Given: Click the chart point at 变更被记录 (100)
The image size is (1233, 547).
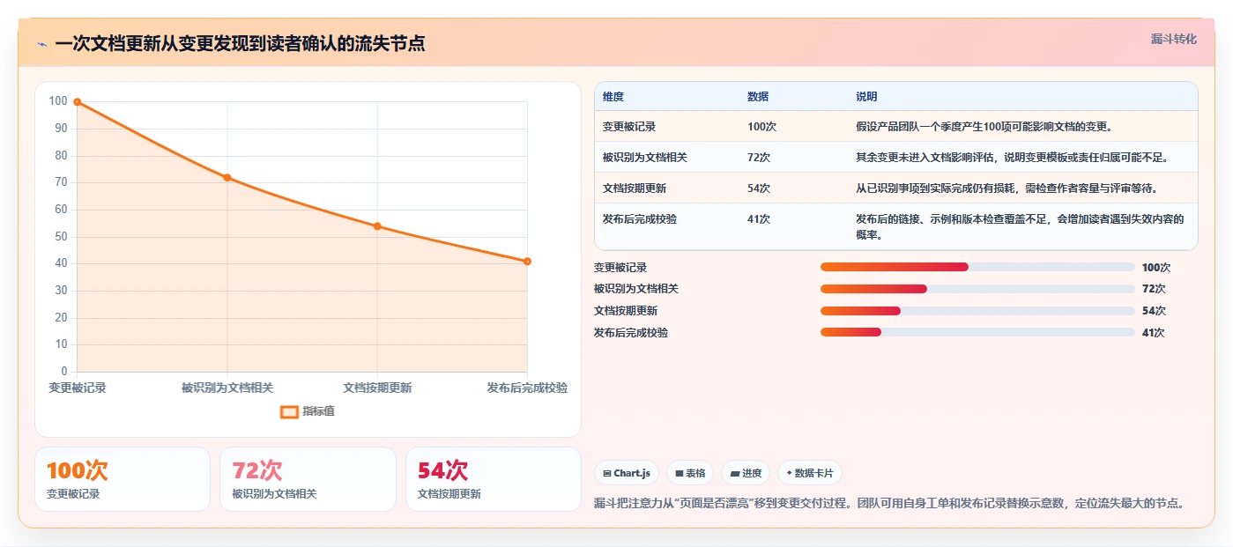Looking at the screenshot, I should tap(78, 102).
